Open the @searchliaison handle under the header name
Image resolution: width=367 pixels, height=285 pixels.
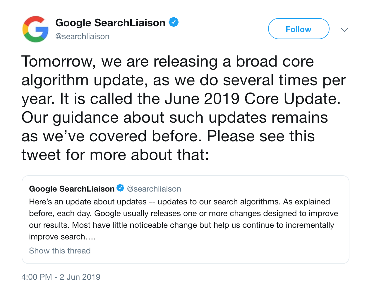point(82,37)
